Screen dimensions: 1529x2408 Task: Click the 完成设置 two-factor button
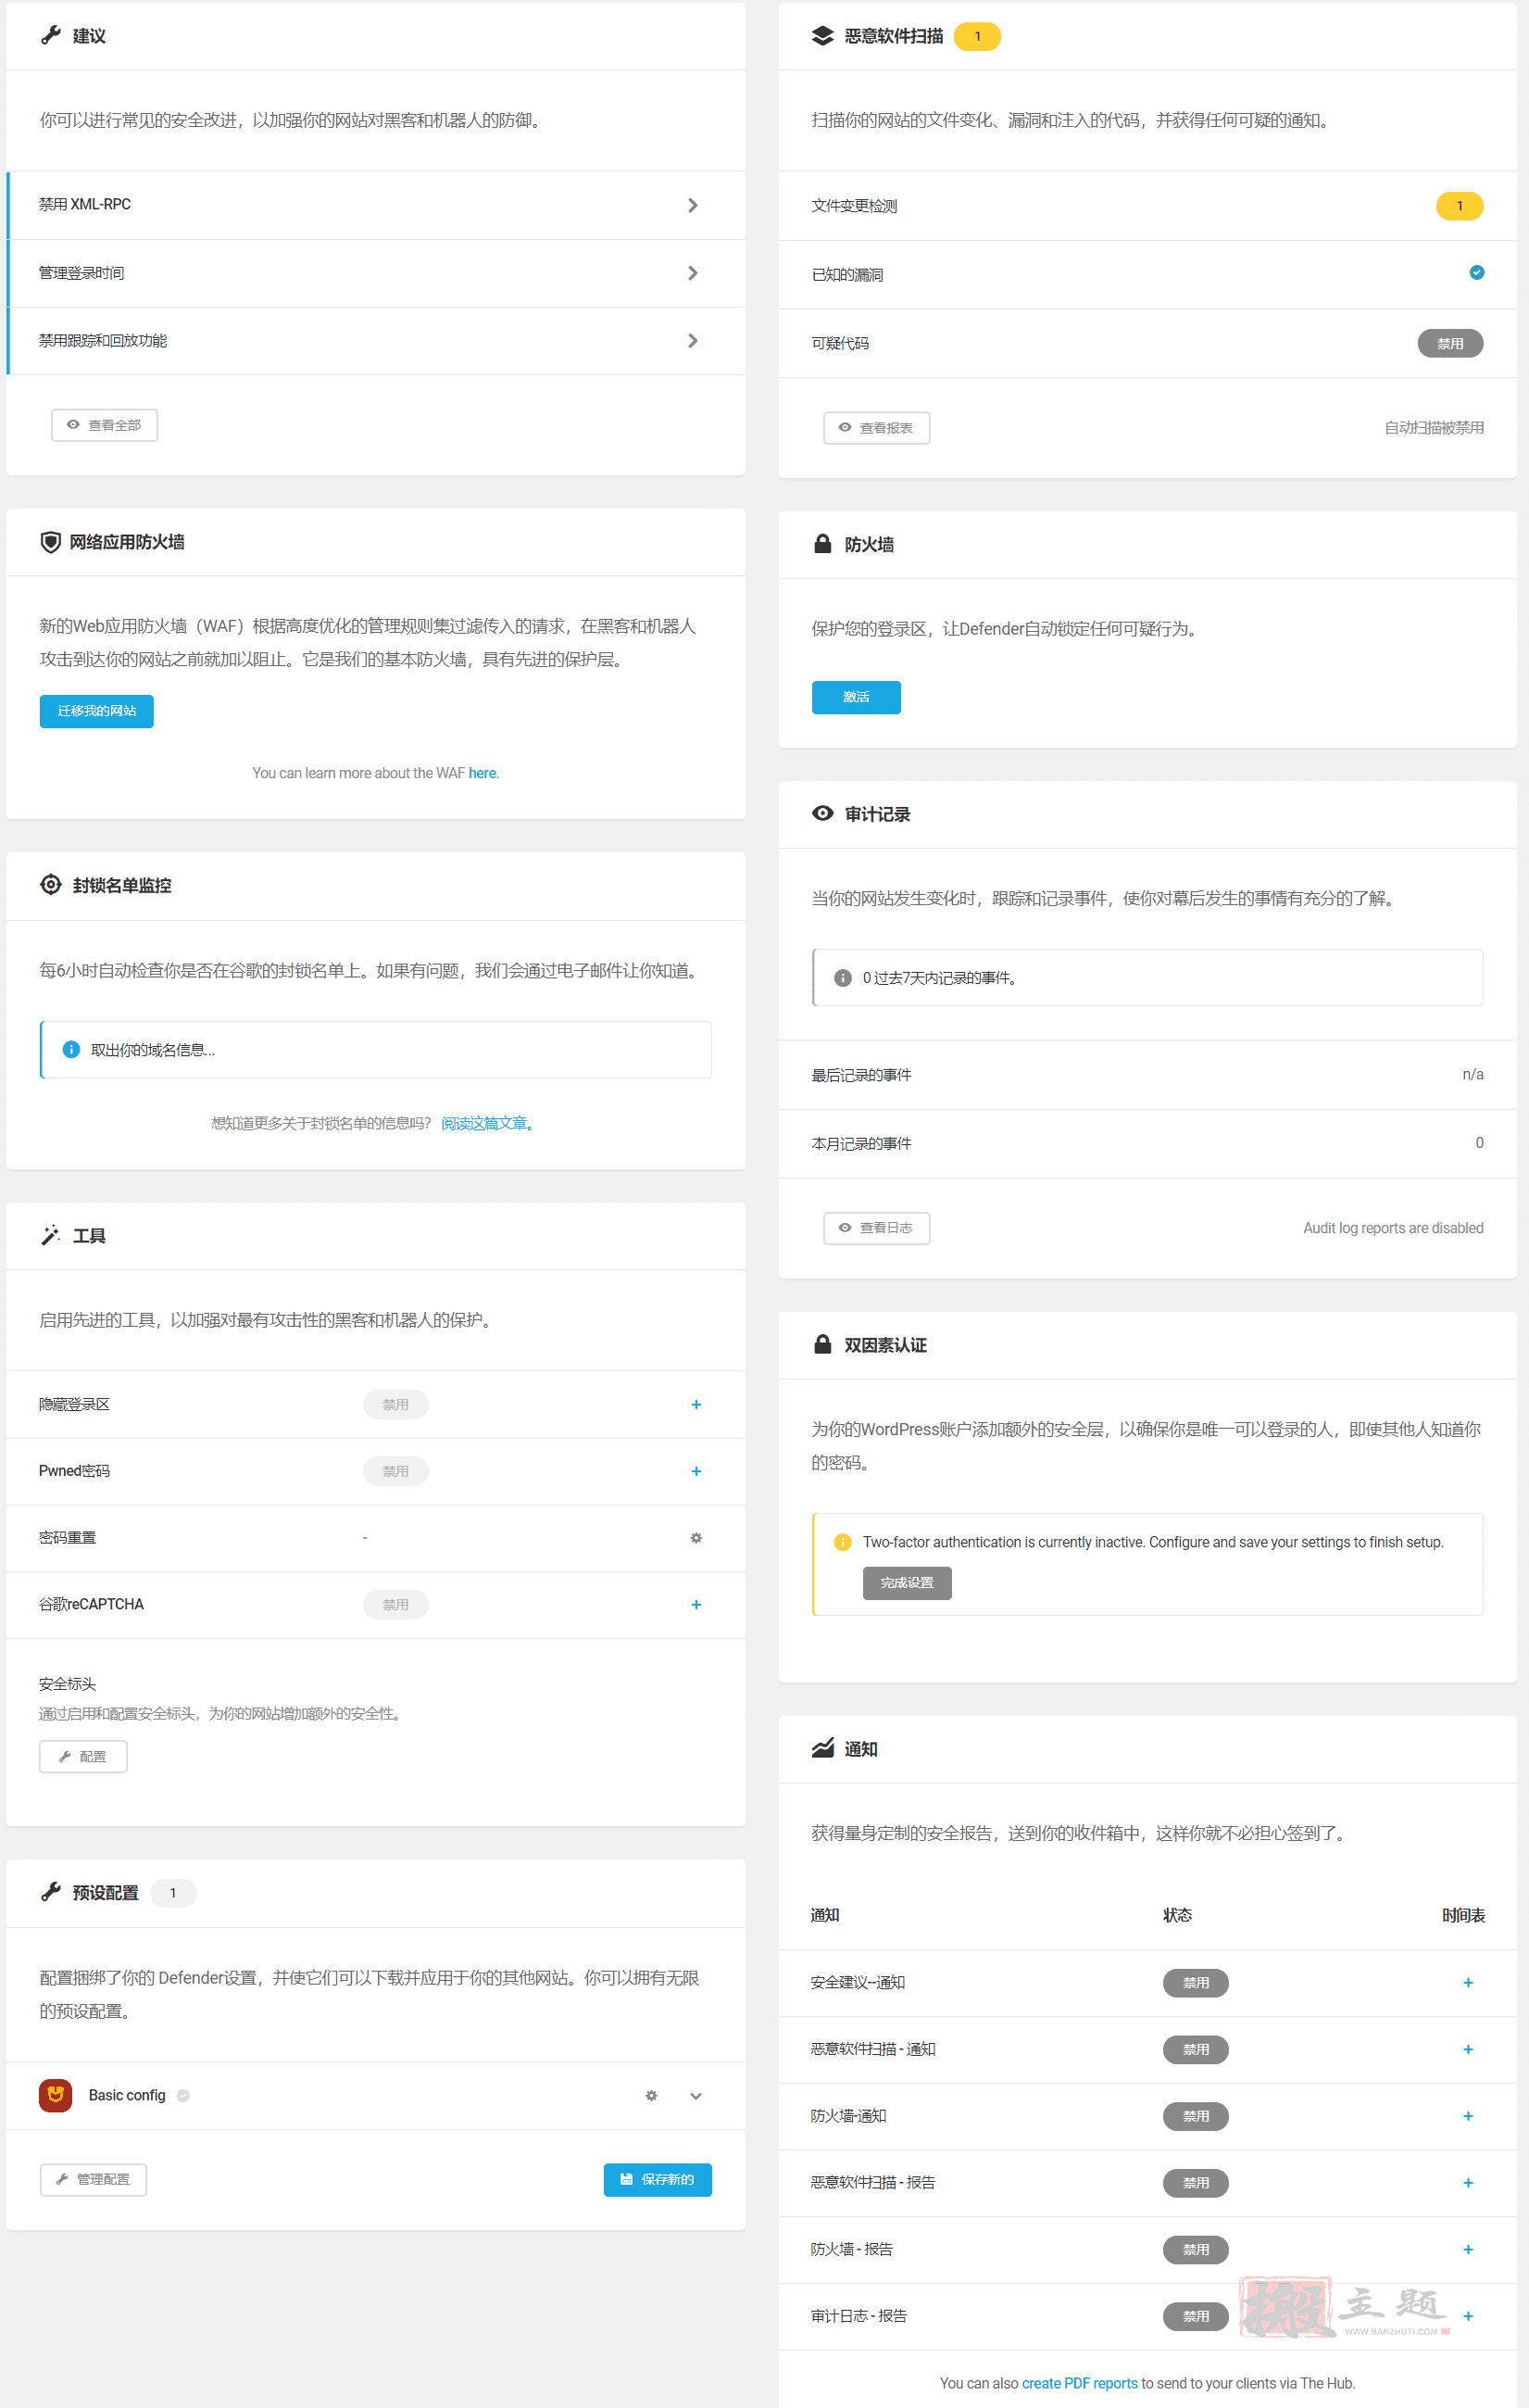tap(907, 1583)
